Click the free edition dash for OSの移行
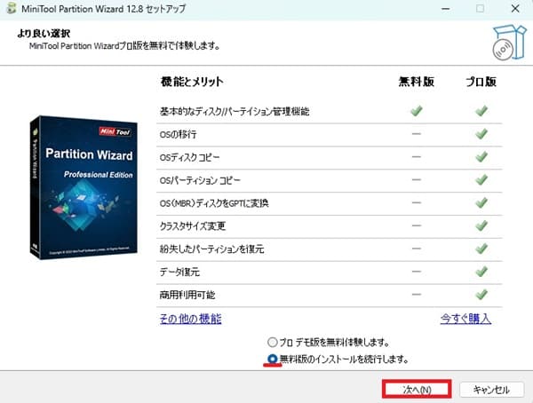The width and height of the screenshot is (533, 403). 417,134
